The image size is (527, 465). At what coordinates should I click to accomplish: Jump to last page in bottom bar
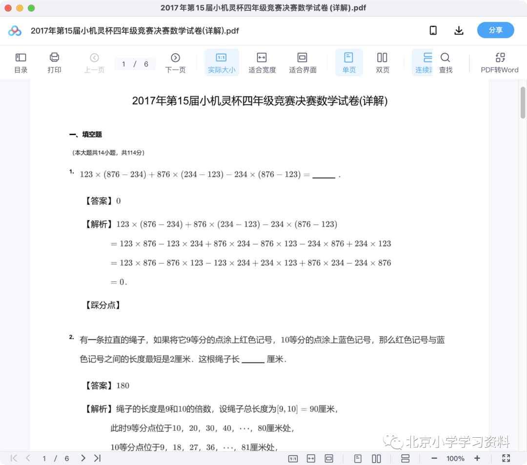[x=98, y=458]
